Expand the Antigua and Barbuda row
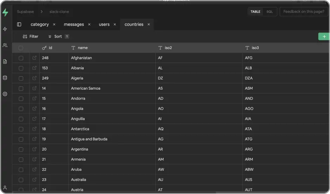This screenshot has width=330, height=194. [x=34, y=139]
